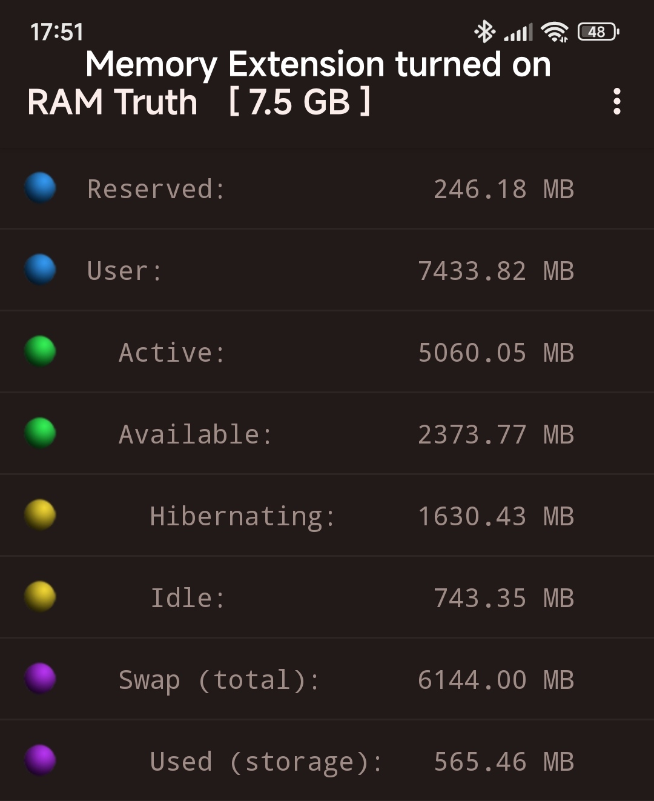Image resolution: width=654 pixels, height=801 pixels.
Task: Tap the RAM Truth [7.5 GB] title
Action: pyautogui.click(x=199, y=102)
